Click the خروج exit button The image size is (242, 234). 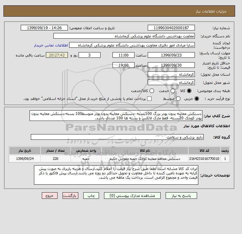(x=50, y=196)
